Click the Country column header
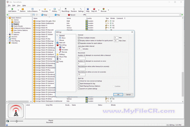 click(x=89, y=18)
